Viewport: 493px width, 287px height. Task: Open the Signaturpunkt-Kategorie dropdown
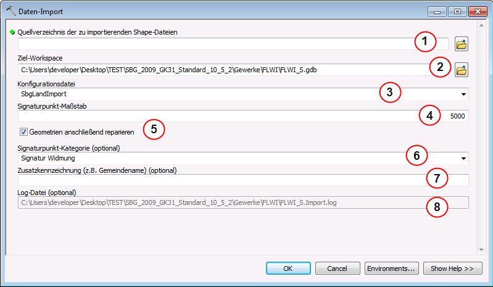coord(463,158)
